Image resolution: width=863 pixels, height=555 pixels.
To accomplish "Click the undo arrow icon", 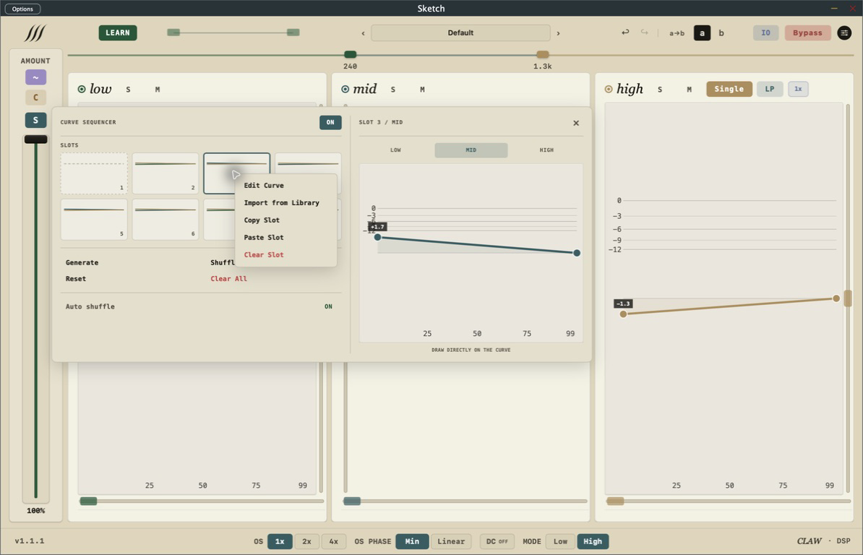I will (x=625, y=33).
